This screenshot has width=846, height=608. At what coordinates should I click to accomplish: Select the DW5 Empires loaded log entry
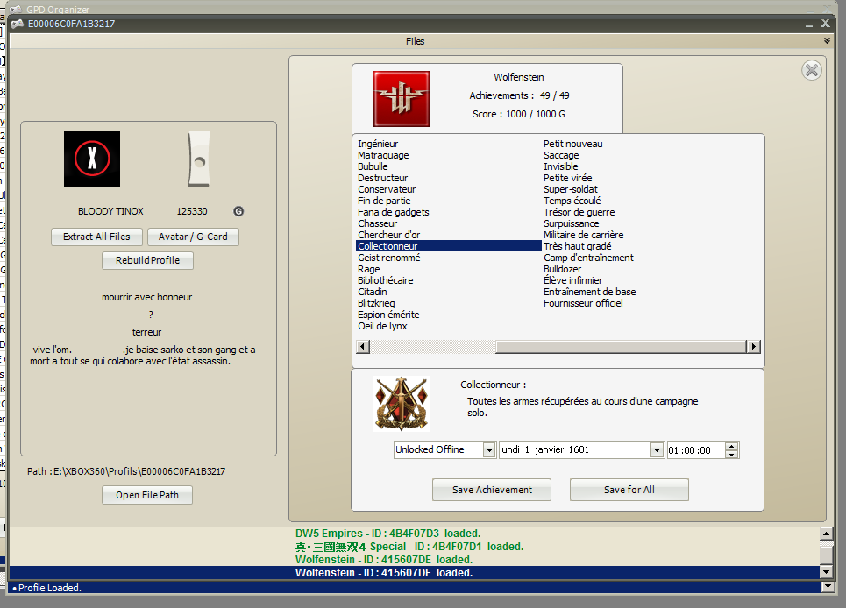(387, 533)
